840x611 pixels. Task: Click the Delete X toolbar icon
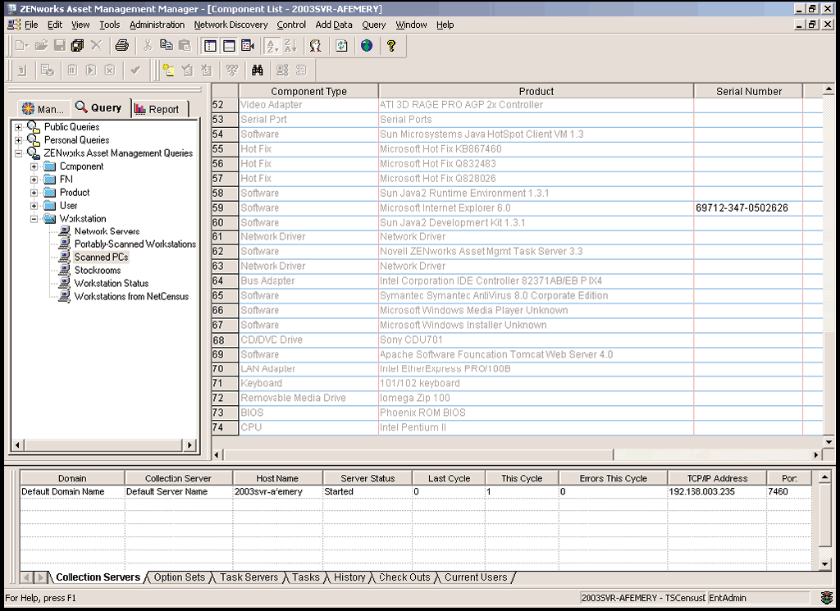[x=97, y=46]
